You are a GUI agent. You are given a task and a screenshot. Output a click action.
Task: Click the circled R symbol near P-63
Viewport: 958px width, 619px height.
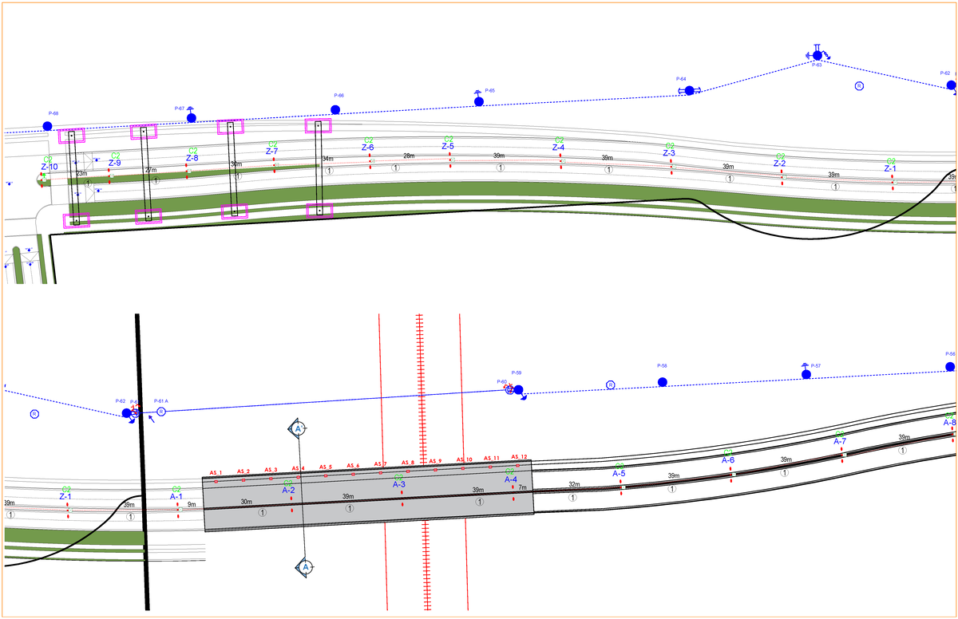(859, 85)
